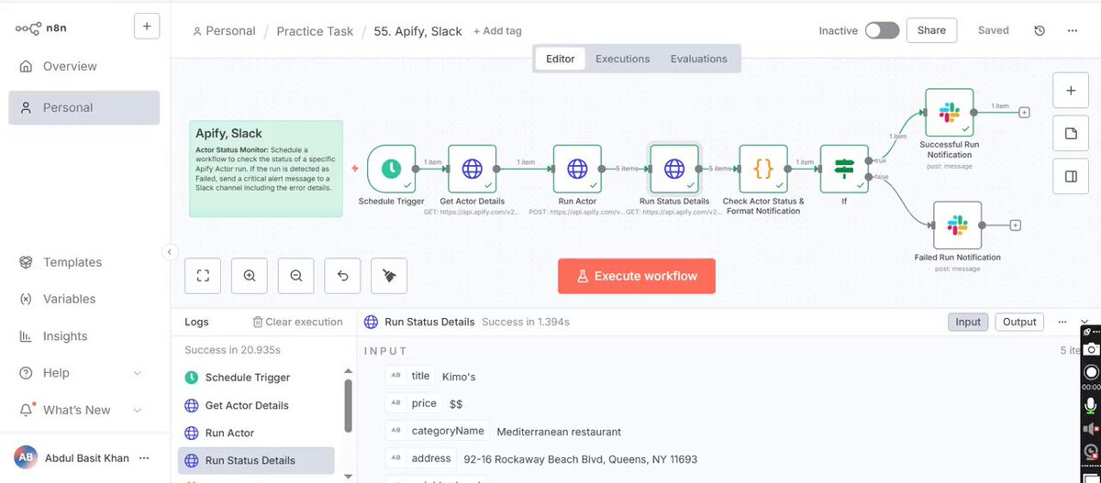The height and width of the screenshot is (483, 1101).
Task: Open the add node panel plus button
Action: (x=1070, y=91)
